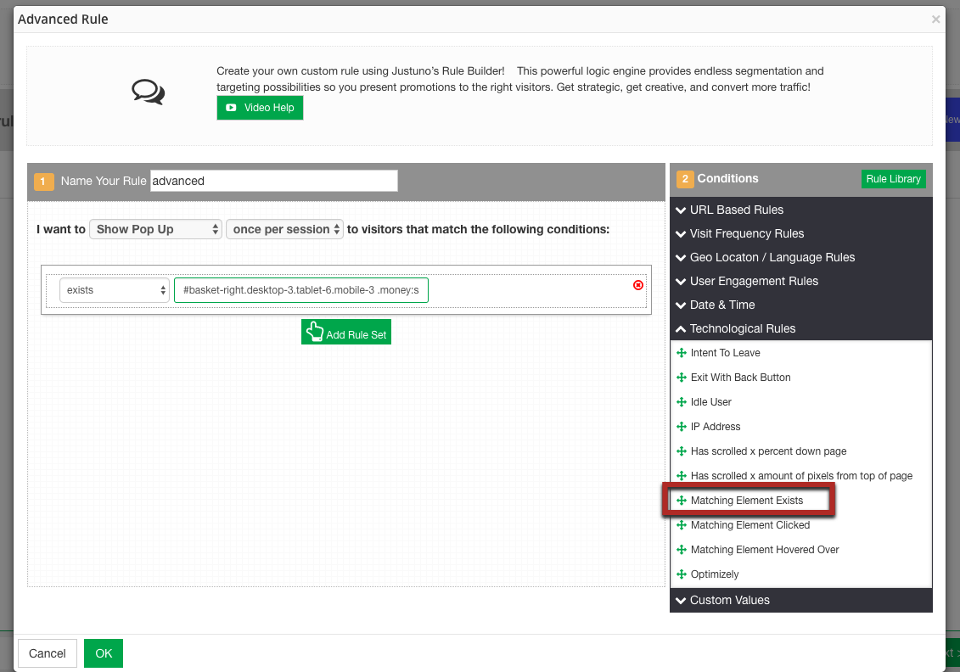Open the exists condition dropdown
Image resolution: width=960 pixels, height=672 pixels.
click(x=115, y=290)
